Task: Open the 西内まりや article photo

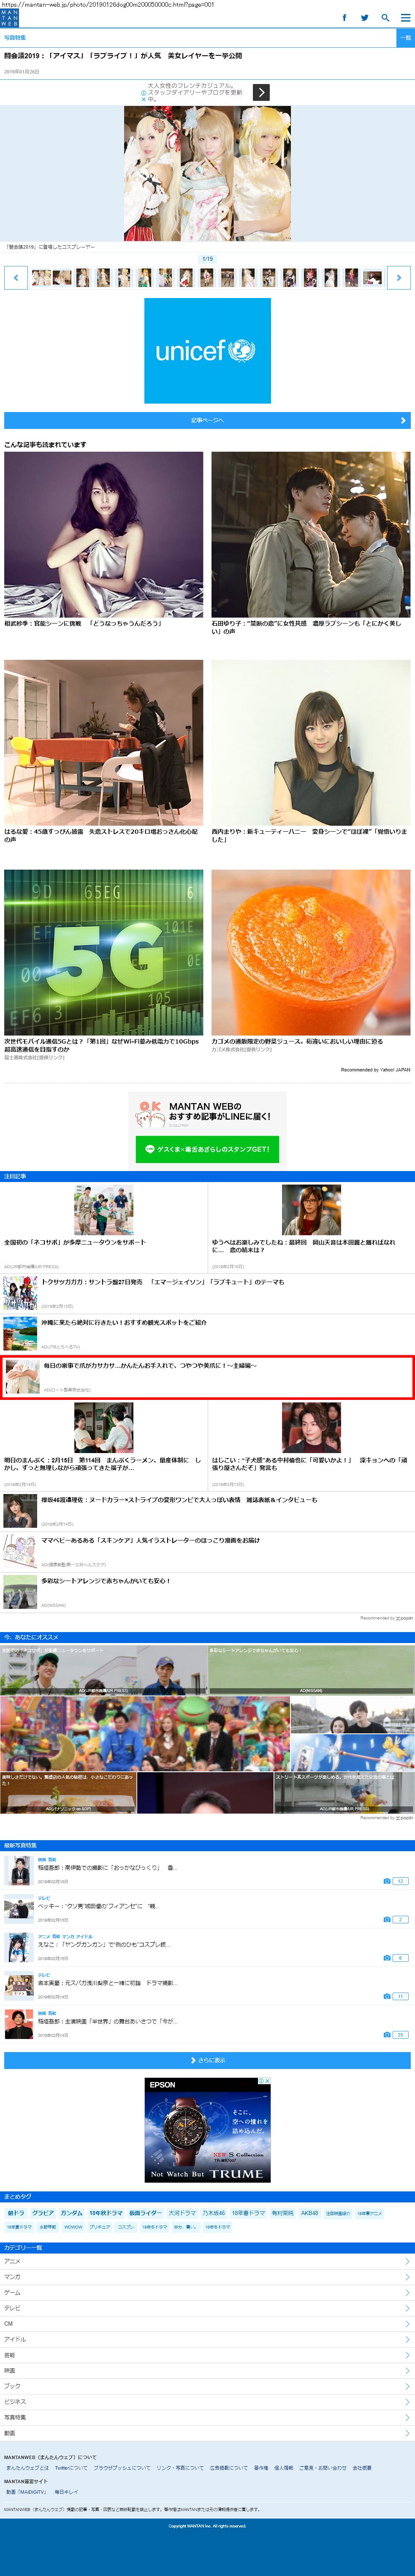Action: click(311, 743)
